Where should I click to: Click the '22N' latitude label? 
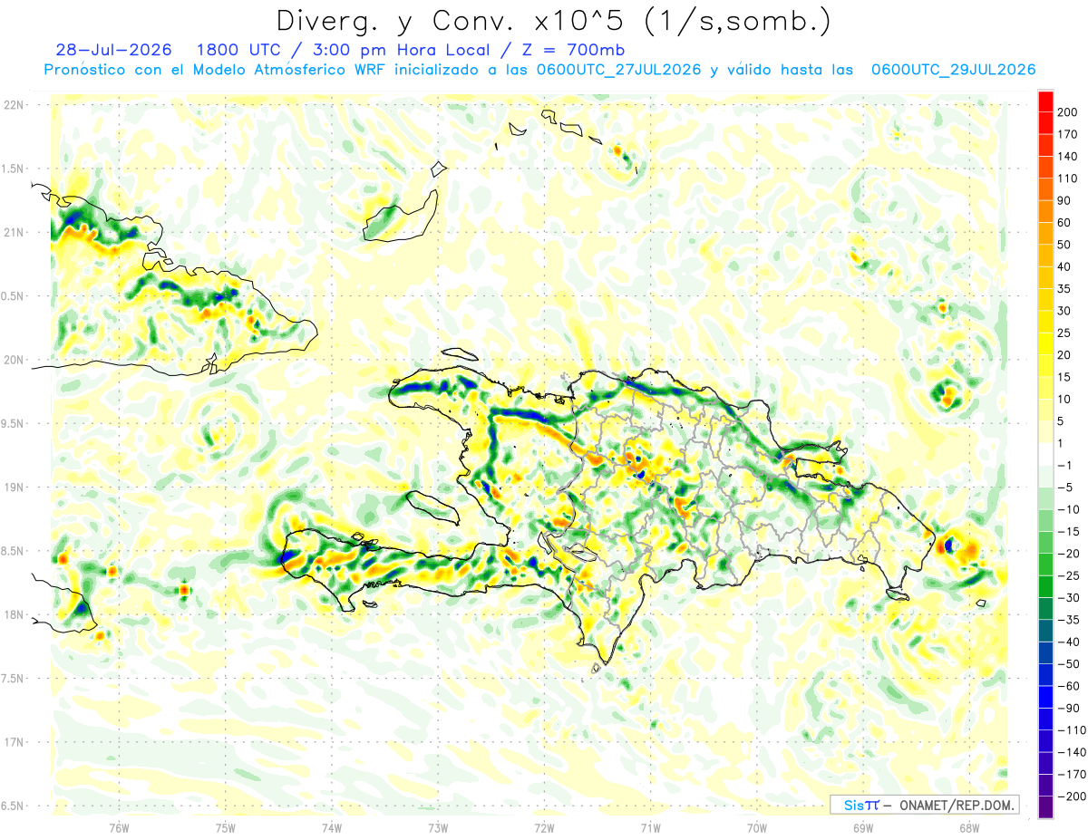point(14,105)
